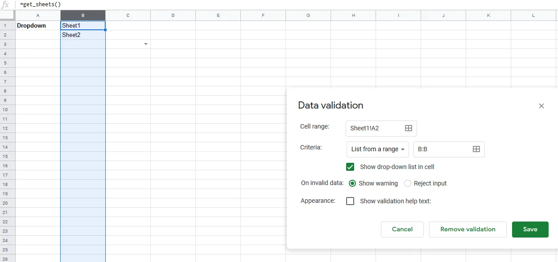Select column D header
This screenshot has height=262, width=558.
coord(173,16)
